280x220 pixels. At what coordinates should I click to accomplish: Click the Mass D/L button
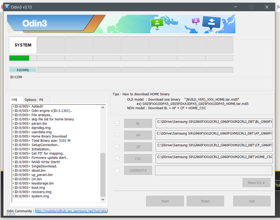(x=257, y=183)
